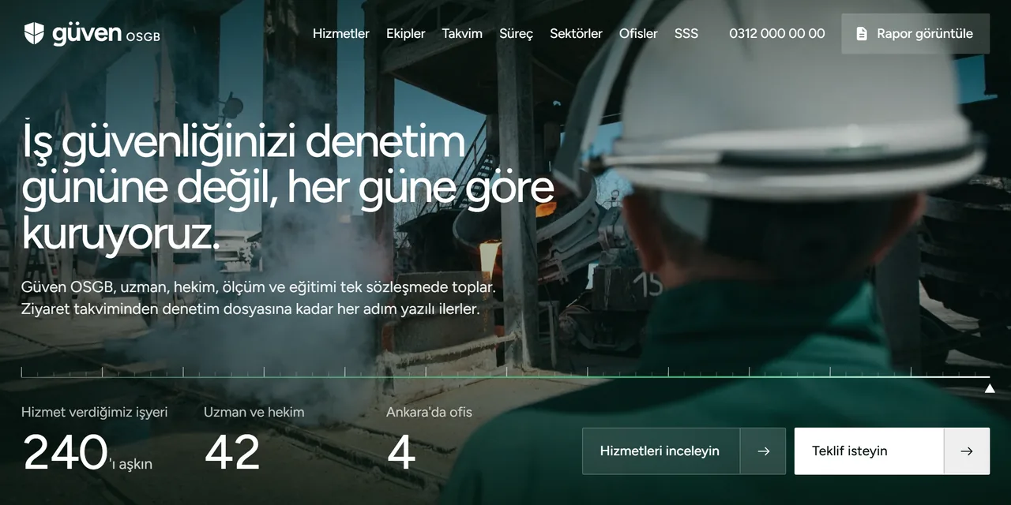The width and height of the screenshot is (1011, 505).
Task: Click the headline "İş güvenliğinizi denetim"
Action: [243, 142]
